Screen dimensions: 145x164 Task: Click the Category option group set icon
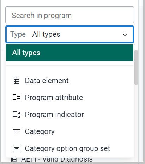pos(17,148)
